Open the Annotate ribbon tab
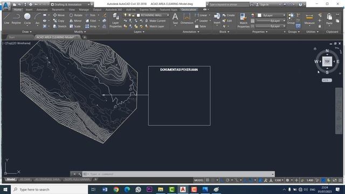The width and height of the screenshot is (345, 194). click(42, 10)
